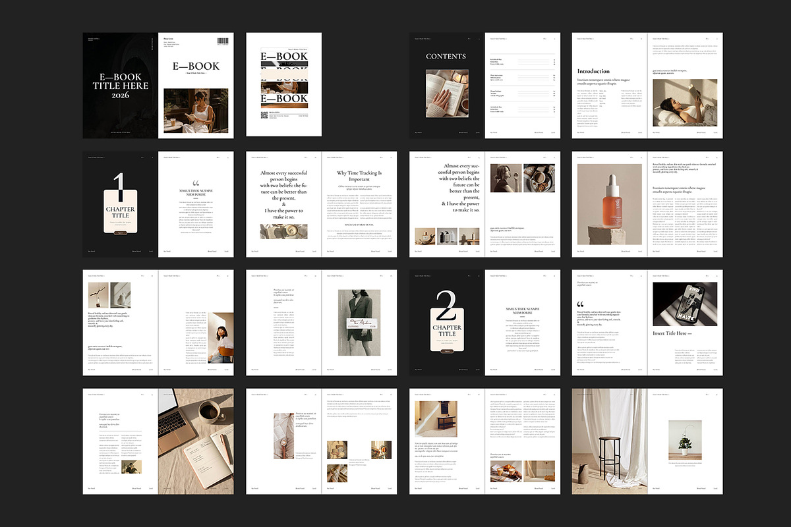This screenshot has width=791, height=527.
Task: Click the "CONTENTS" heading on the dark page
Action: click(x=446, y=57)
